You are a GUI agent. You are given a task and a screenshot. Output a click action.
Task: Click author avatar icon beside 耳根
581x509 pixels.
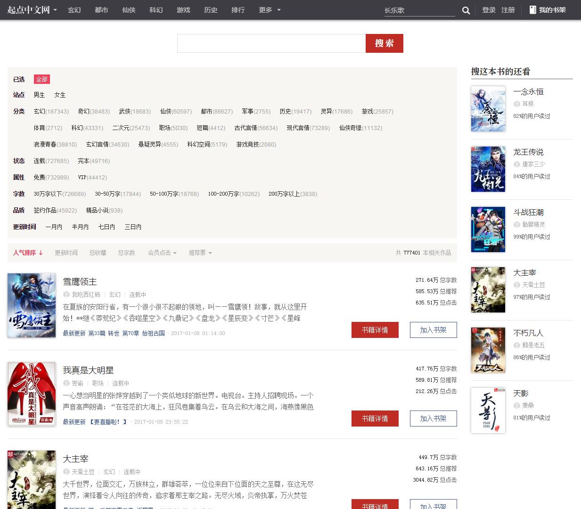516,104
